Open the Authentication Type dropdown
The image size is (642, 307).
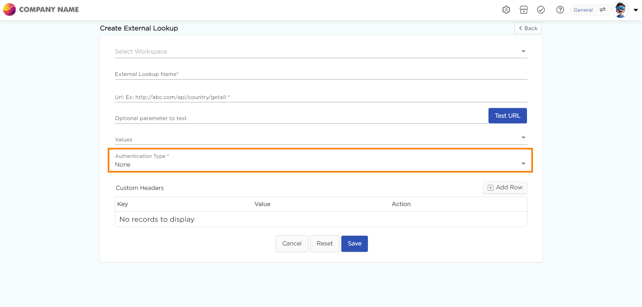coord(320,164)
